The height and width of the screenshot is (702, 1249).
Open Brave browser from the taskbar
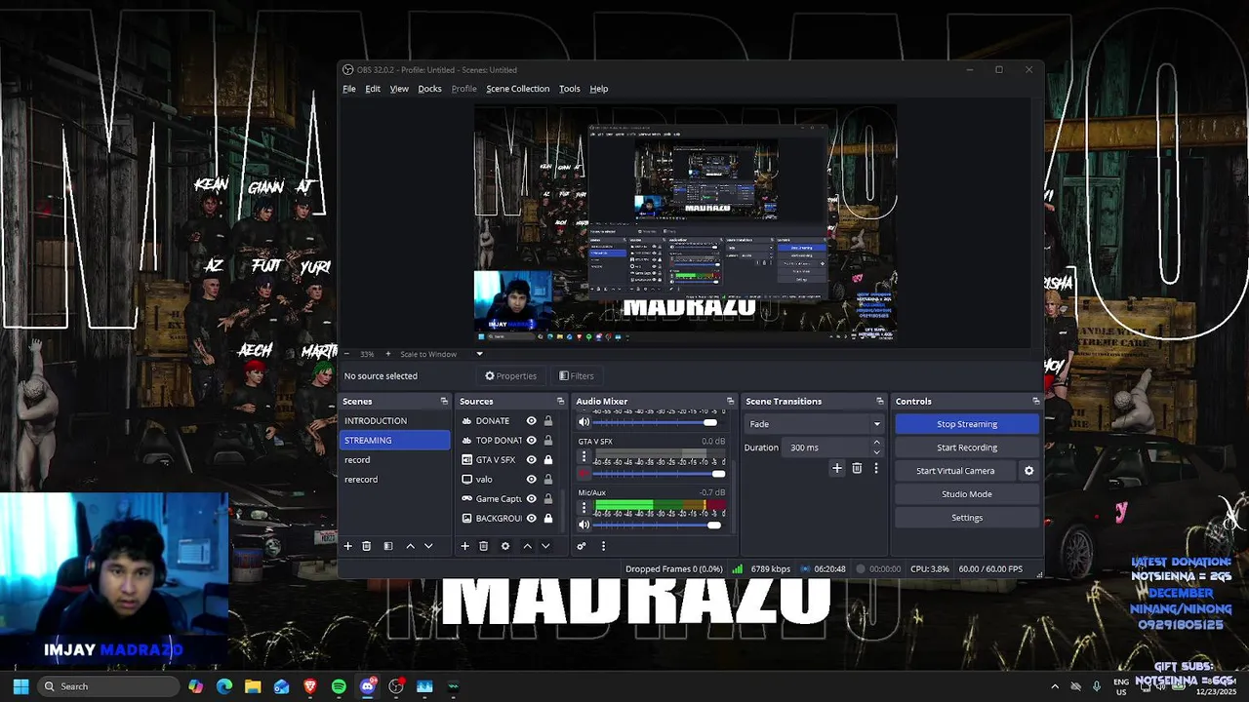point(310,686)
